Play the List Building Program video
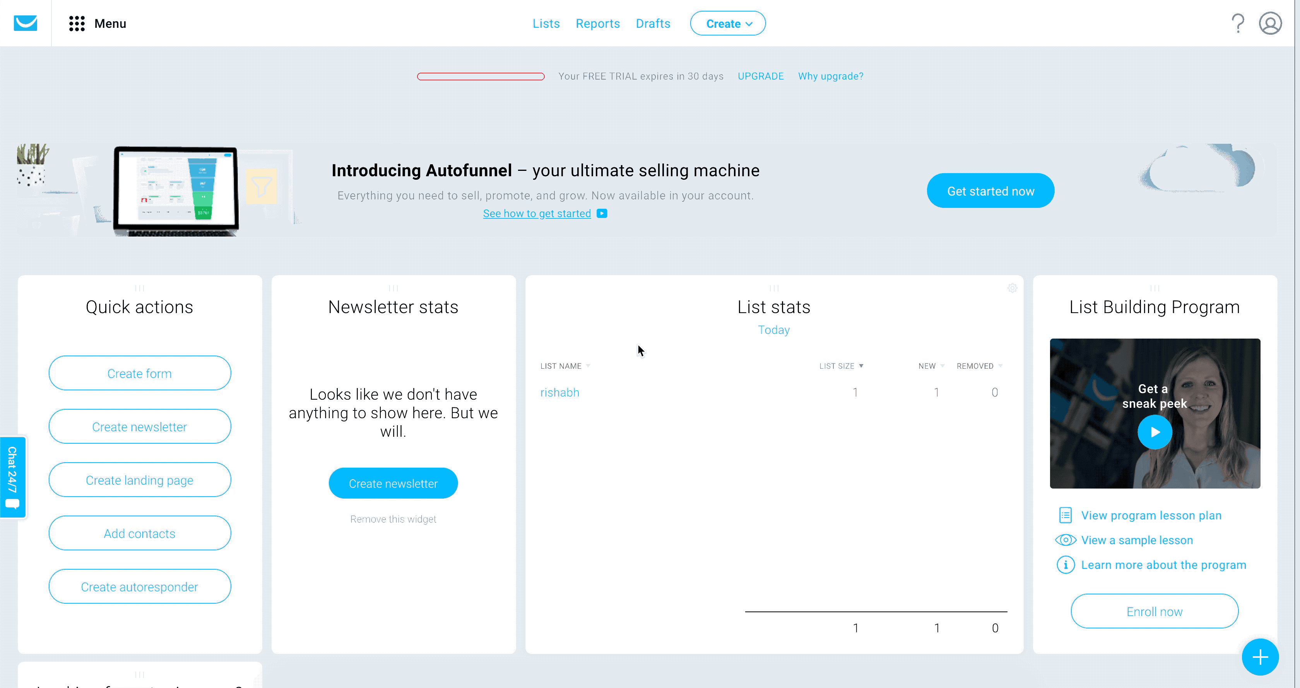 click(x=1155, y=432)
